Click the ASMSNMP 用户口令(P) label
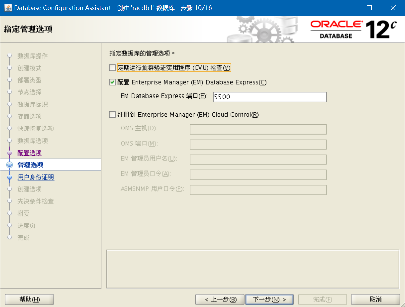The width and height of the screenshot is (405, 307). (152, 189)
